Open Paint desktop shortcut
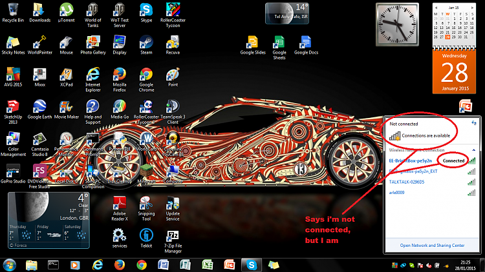Image resolution: width=485 pixels, height=272 pixels. click(x=173, y=77)
